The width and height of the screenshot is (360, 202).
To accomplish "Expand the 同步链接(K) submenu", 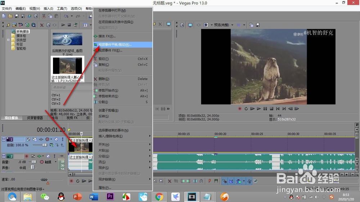I will 123,179.
